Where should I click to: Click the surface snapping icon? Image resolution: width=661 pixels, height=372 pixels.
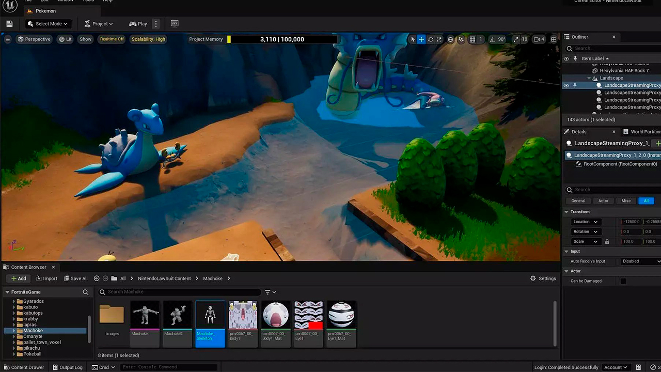point(461,39)
